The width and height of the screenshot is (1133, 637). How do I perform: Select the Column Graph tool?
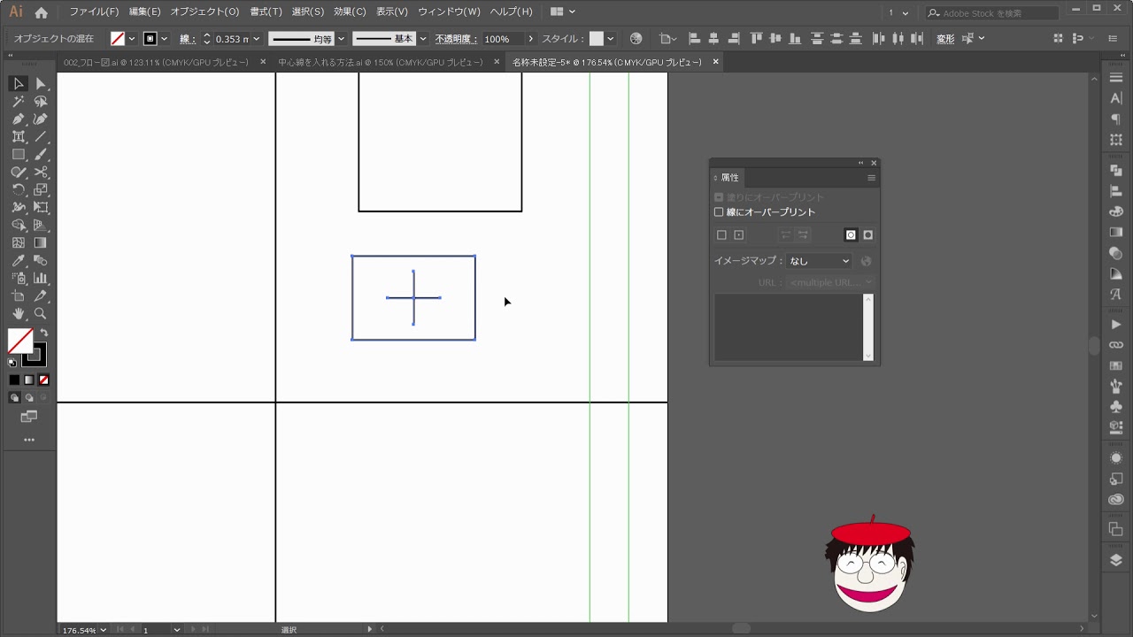pyautogui.click(x=41, y=278)
